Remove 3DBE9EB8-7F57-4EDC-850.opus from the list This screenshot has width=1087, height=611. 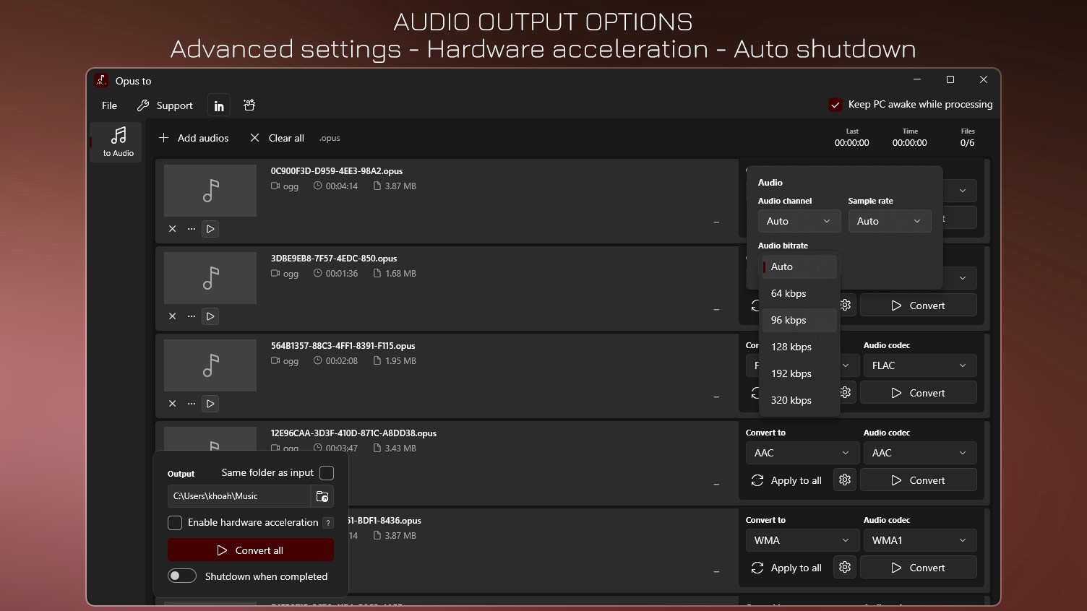173,316
